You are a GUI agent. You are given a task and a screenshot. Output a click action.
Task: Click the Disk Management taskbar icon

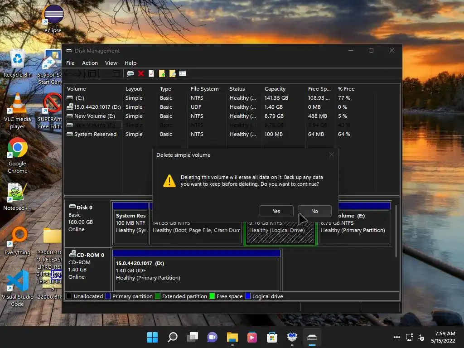point(312,337)
